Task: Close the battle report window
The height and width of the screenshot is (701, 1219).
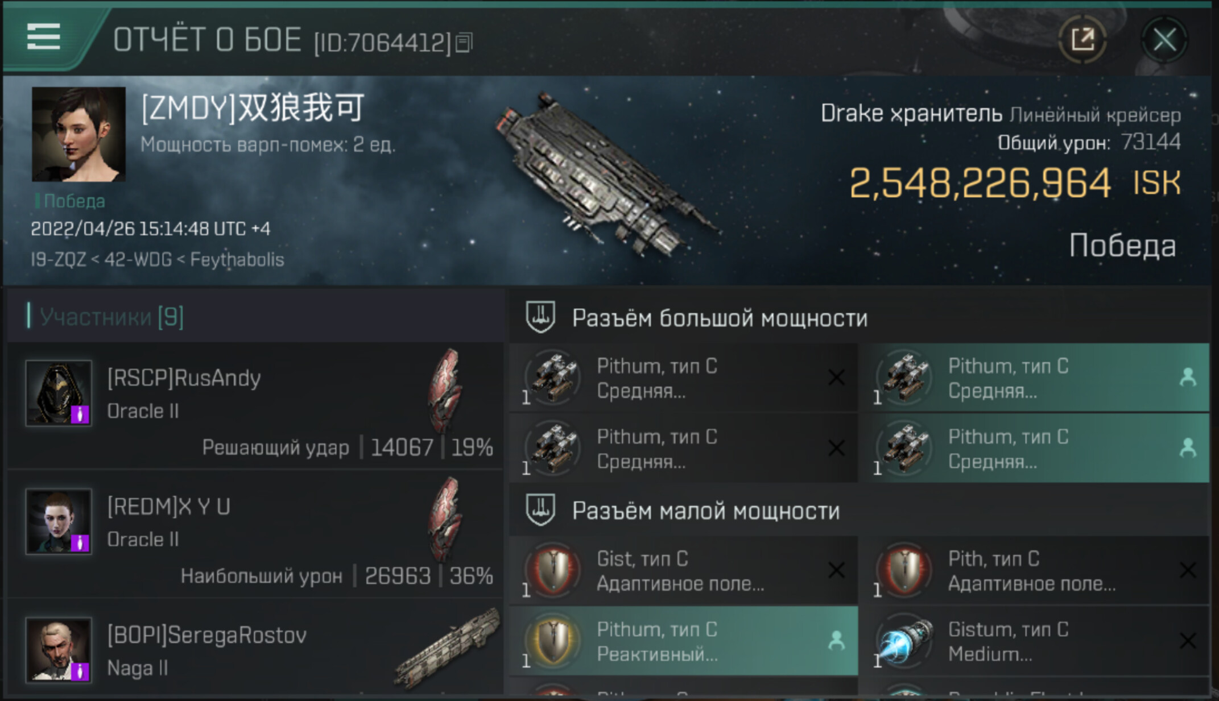Action: coord(1164,40)
